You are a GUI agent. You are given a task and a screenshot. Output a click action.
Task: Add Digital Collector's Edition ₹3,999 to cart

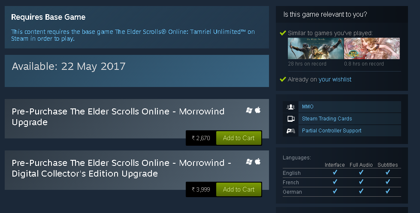click(239, 189)
